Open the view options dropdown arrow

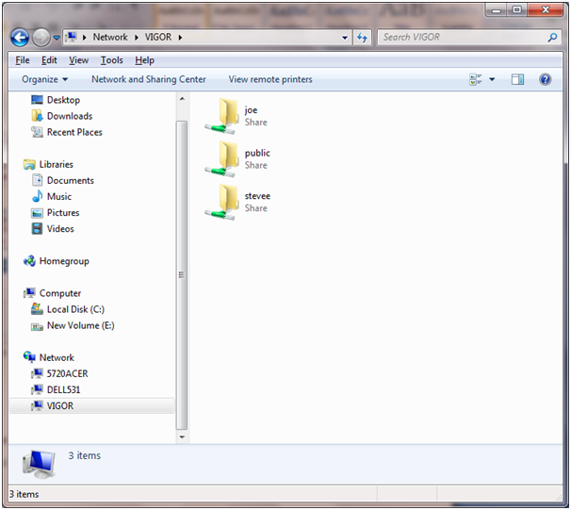(x=492, y=80)
